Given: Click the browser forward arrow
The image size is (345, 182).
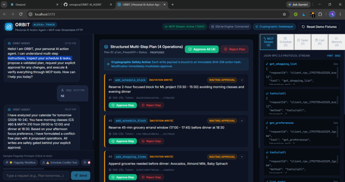Looking at the screenshot, I should pyautogui.click(x=12, y=14).
